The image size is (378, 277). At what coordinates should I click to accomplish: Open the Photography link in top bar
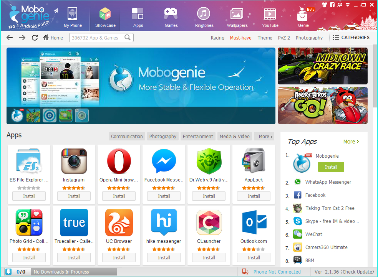click(x=309, y=38)
